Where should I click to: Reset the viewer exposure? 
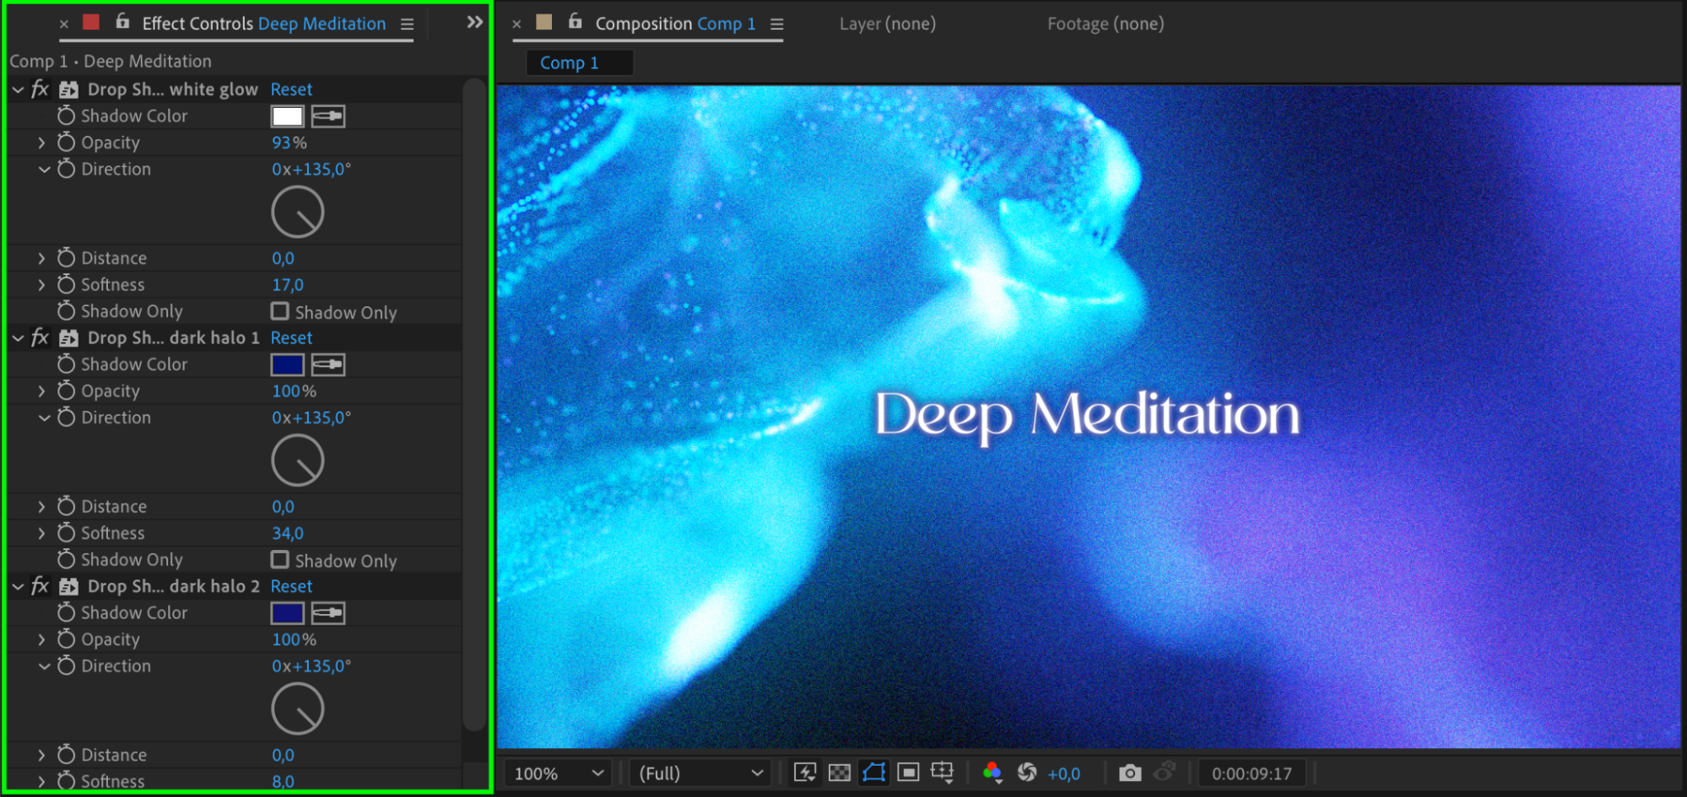tap(1027, 773)
